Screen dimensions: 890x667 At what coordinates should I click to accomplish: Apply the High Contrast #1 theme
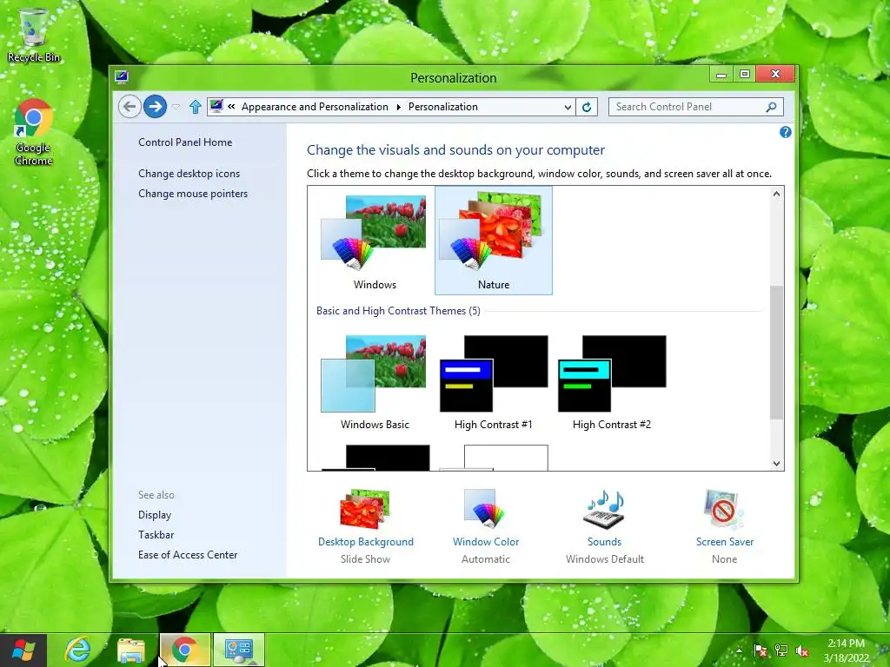click(494, 382)
